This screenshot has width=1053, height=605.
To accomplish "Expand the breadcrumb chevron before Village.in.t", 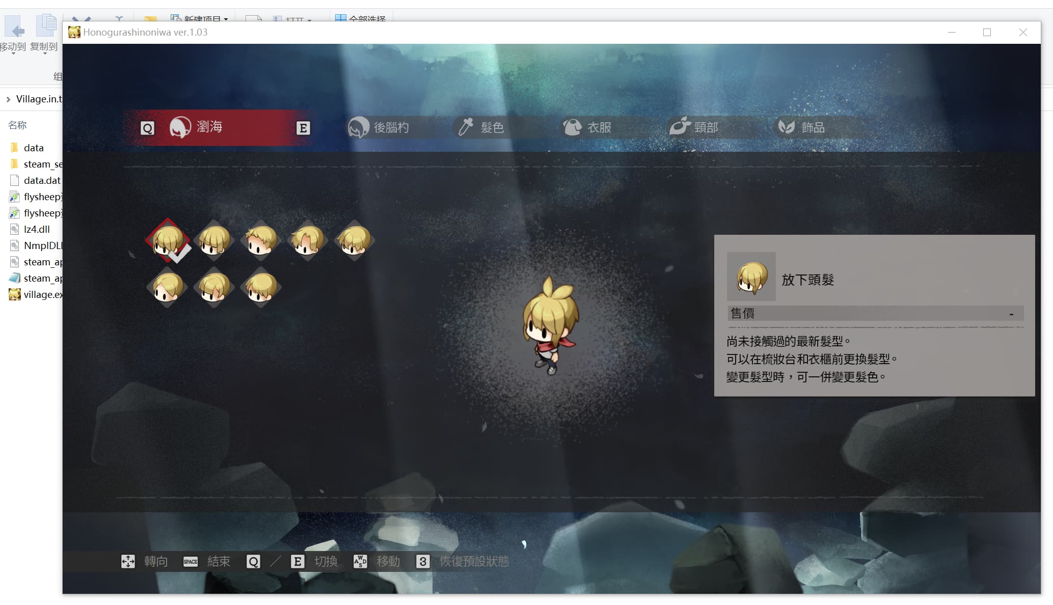I will [8, 99].
